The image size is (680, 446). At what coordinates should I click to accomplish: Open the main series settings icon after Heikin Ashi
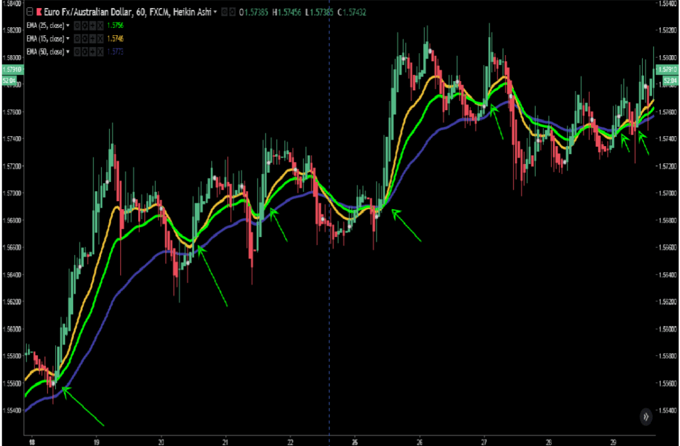[232, 12]
